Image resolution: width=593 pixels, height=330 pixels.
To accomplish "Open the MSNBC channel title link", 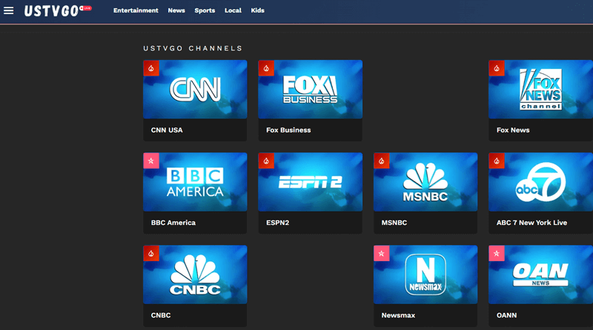I will pyautogui.click(x=394, y=223).
